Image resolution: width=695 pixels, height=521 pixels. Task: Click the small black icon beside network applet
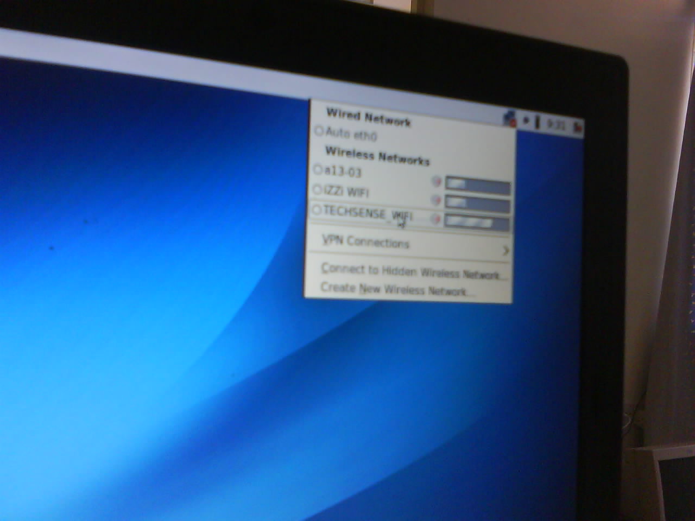click(x=526, y=120)
